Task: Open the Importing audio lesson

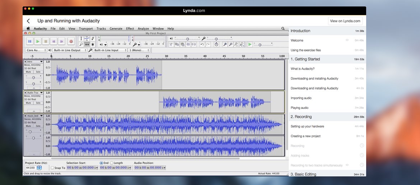Action: [301, 98]
